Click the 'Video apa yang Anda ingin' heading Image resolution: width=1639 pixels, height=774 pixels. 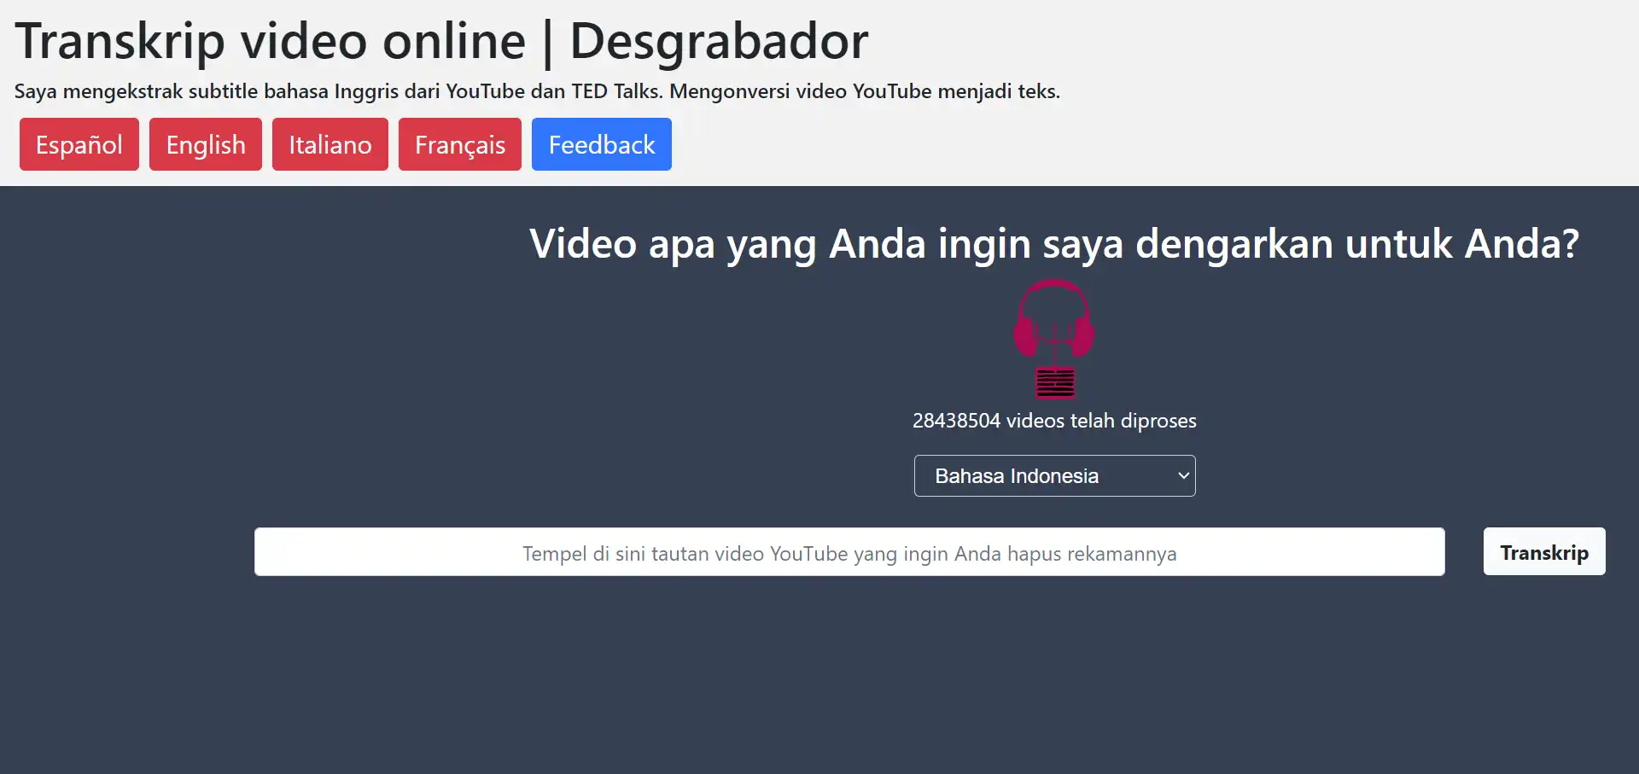tap(1054, 244)
